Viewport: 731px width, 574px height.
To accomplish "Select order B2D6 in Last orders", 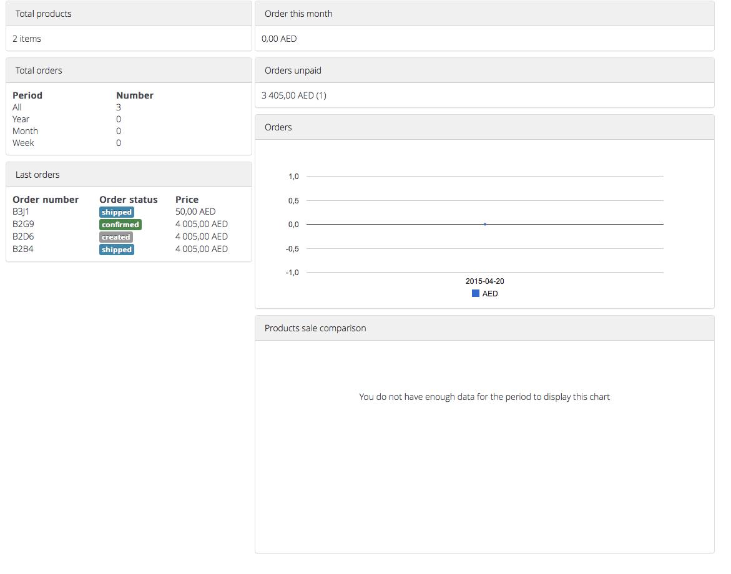I will [x=23, y=236].
